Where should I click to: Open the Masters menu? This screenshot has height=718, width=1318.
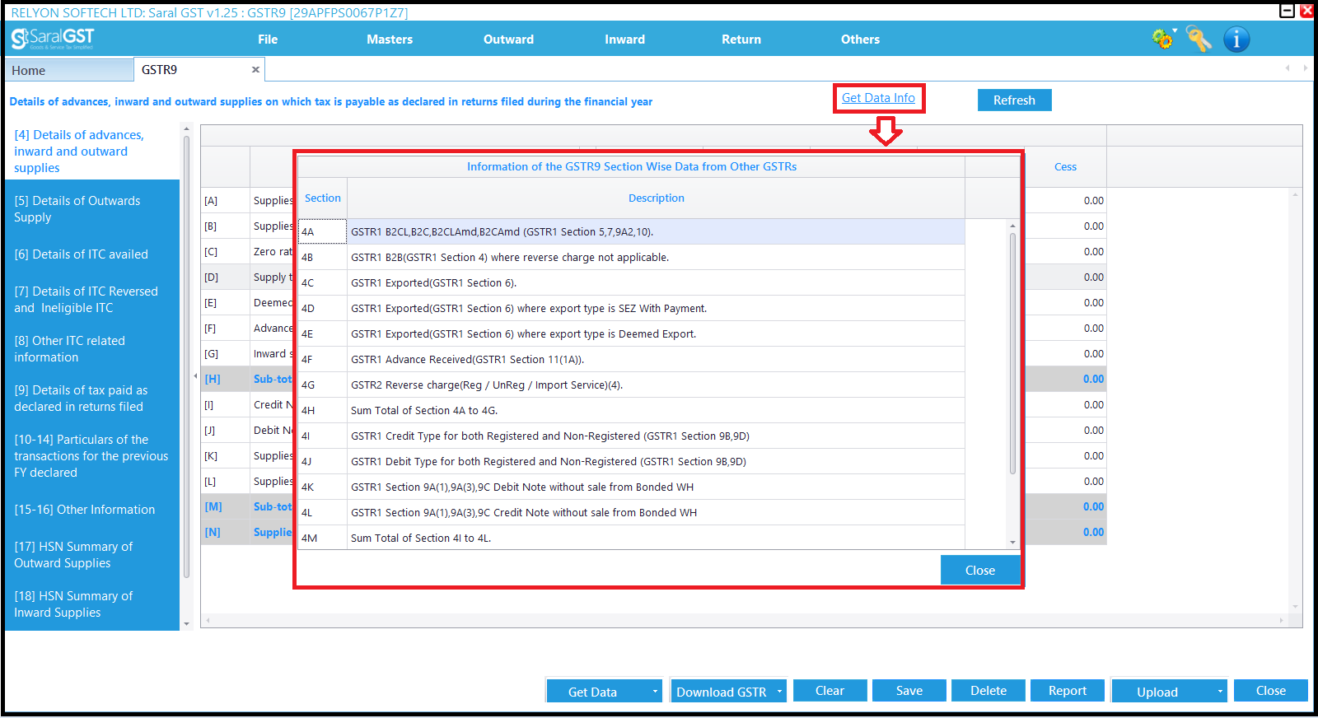tap(390, 40)
